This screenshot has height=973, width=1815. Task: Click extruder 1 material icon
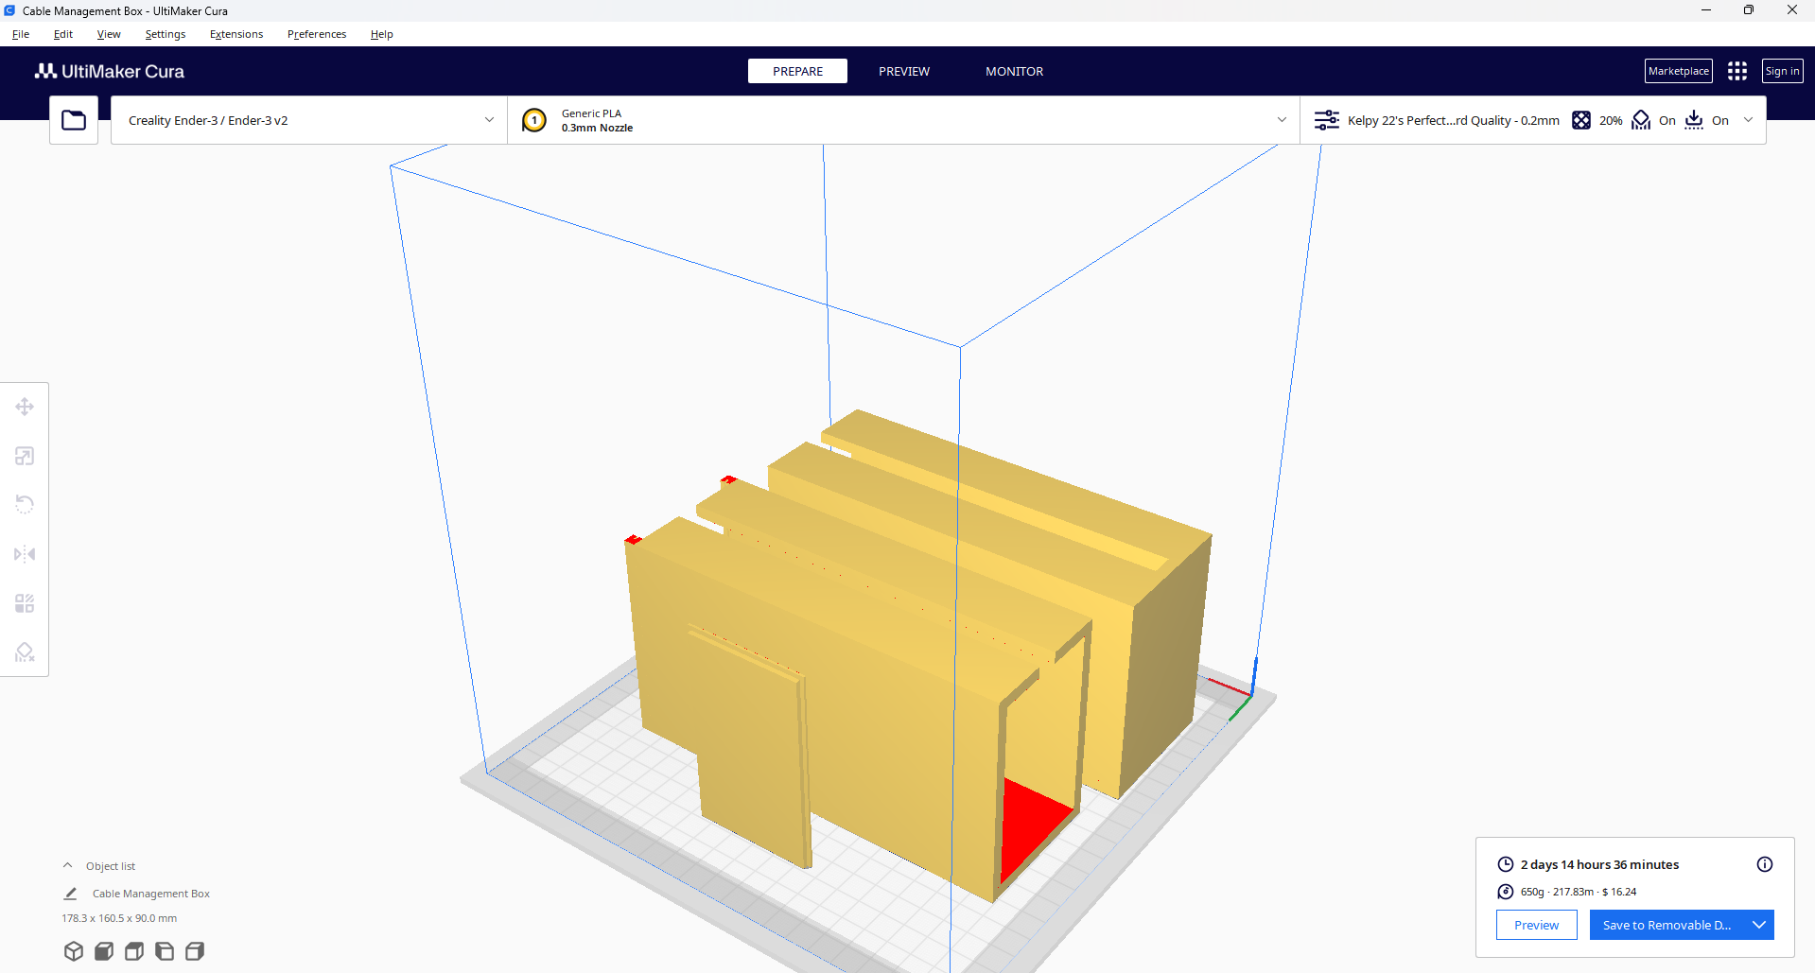(x=534, y=120)
